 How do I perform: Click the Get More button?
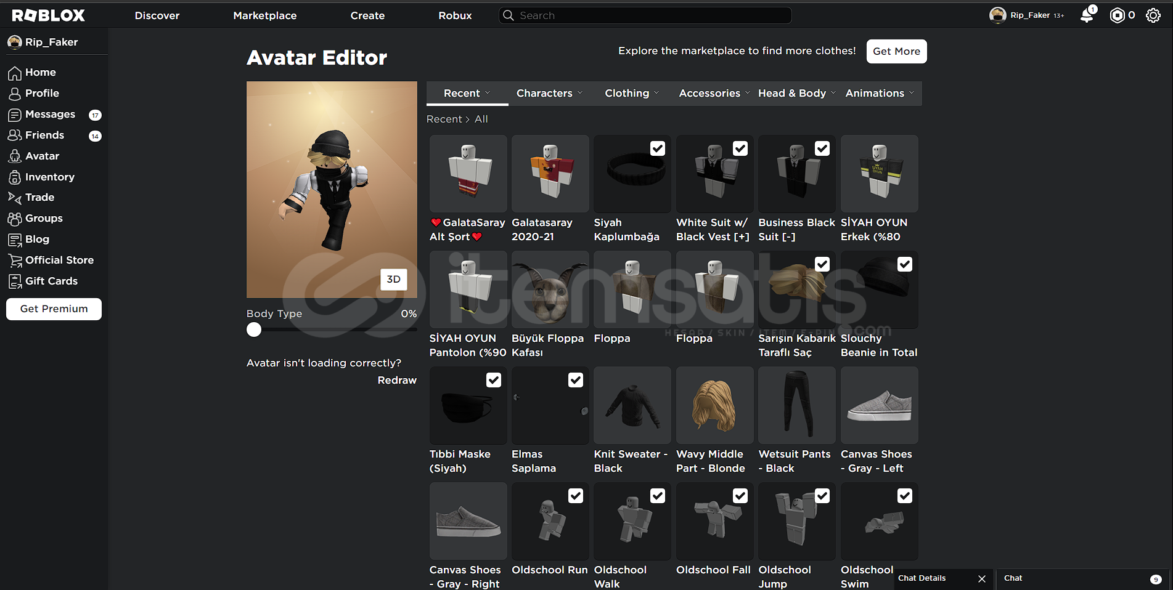[x=896, y=51]
